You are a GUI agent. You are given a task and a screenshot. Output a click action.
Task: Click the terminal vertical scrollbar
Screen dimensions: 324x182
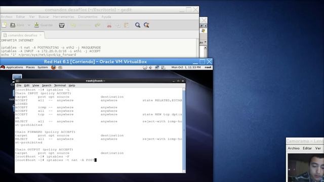coord(184,130)
